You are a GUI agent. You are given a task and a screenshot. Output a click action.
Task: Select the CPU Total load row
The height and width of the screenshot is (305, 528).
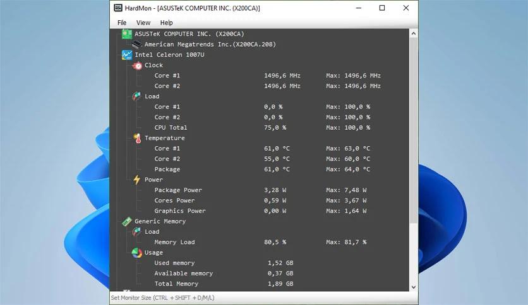tap(262, 128)
